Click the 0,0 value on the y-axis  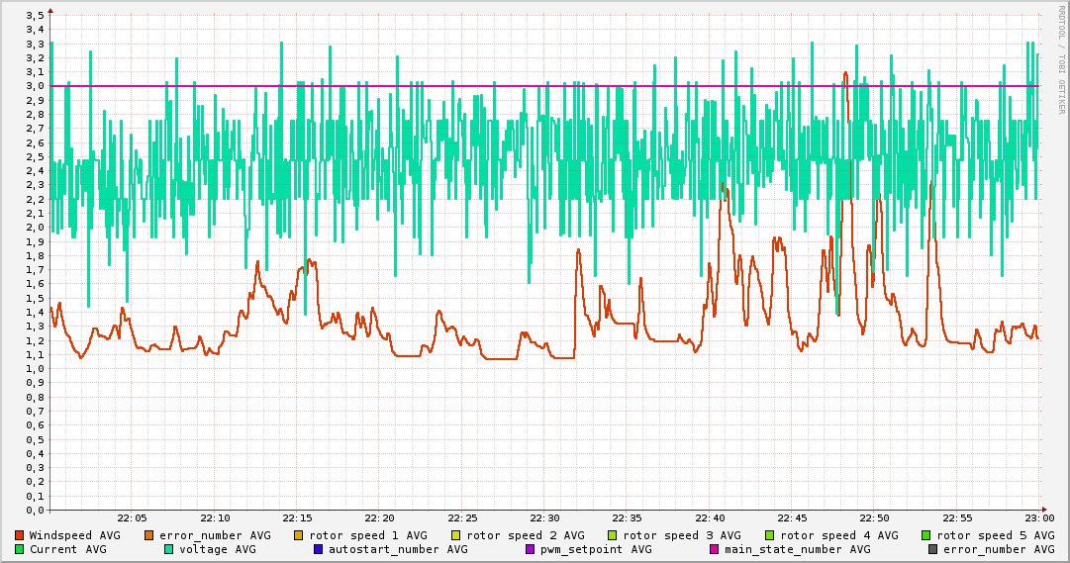(x=35, y=511)
